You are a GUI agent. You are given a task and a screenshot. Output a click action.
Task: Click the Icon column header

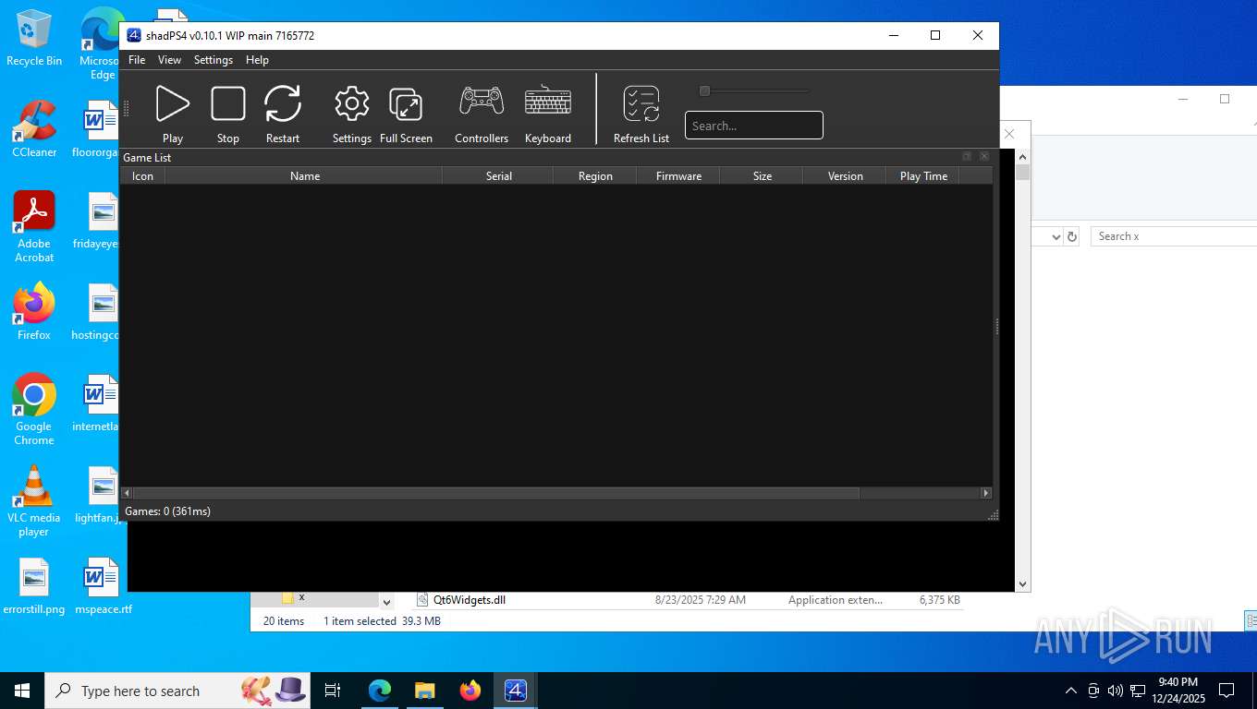click(143, 176)
